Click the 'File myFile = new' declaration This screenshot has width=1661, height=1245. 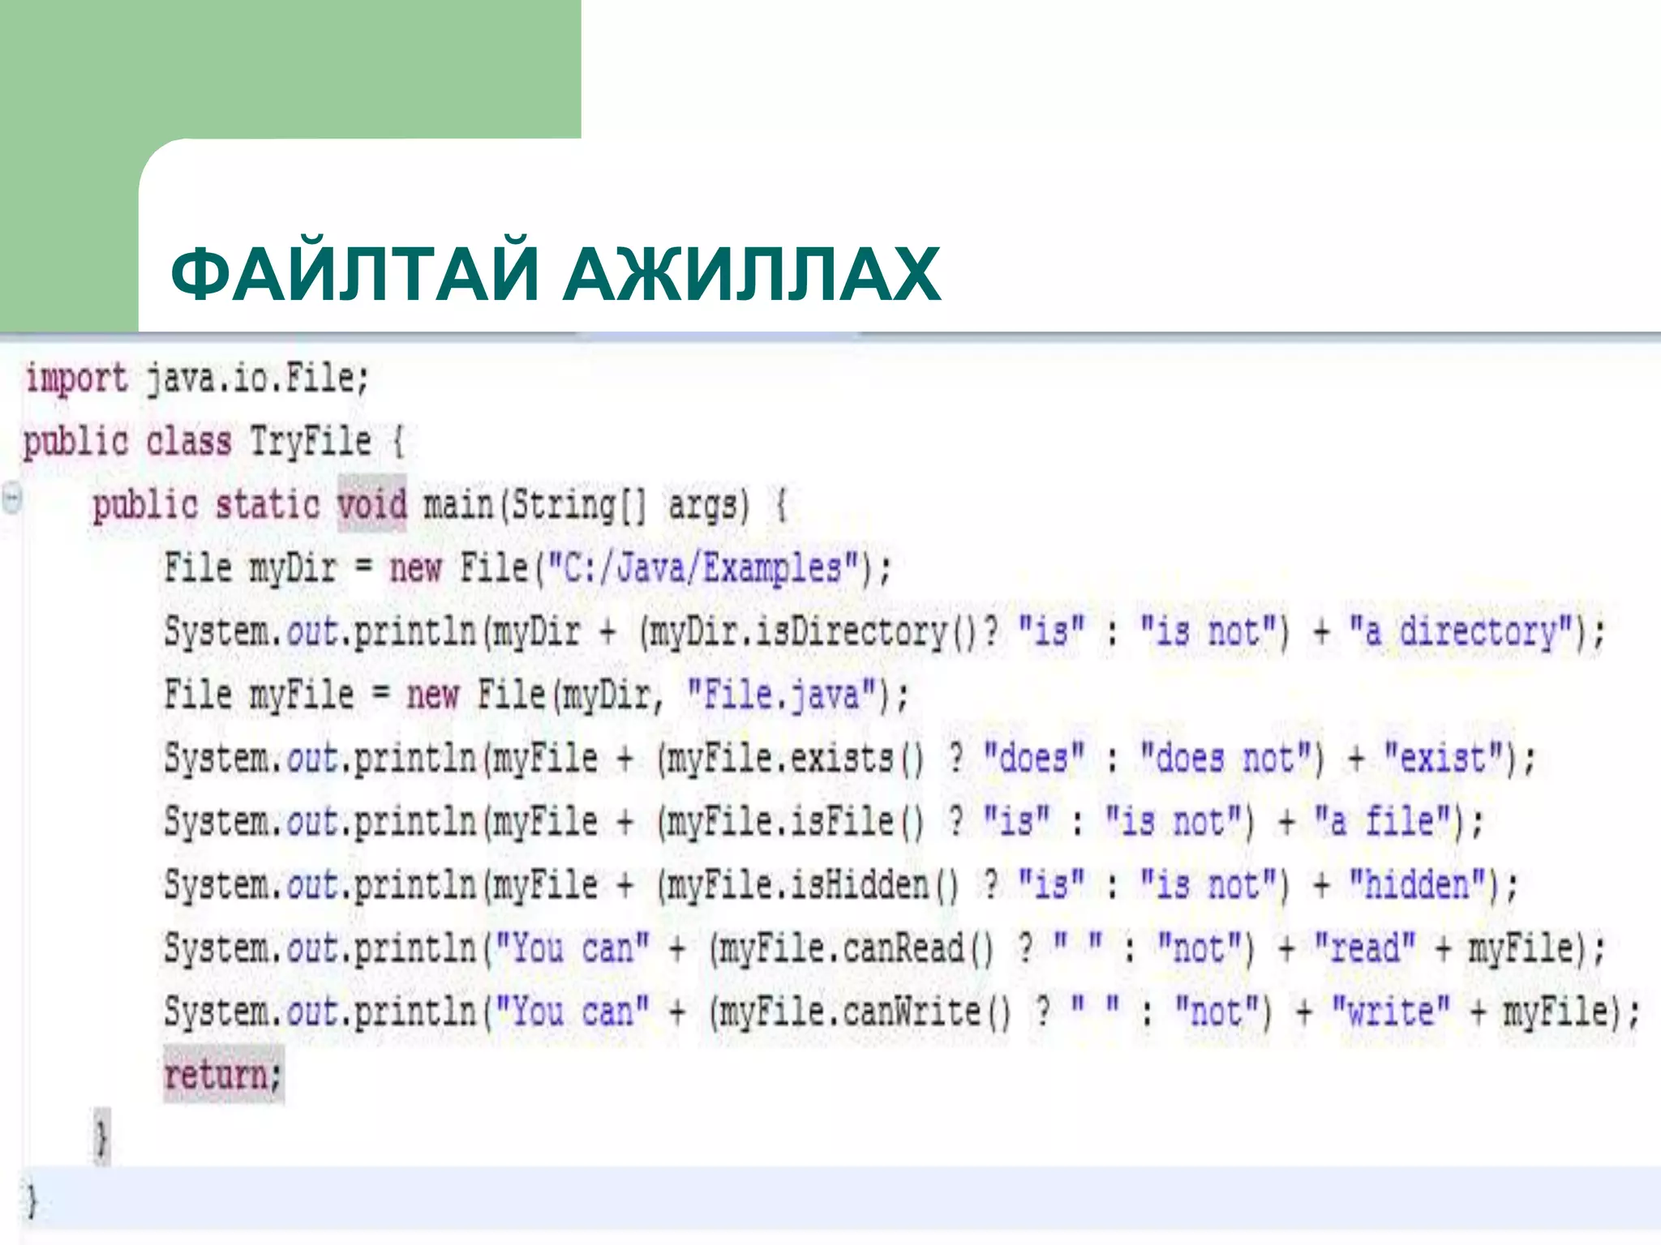[311, 695]
